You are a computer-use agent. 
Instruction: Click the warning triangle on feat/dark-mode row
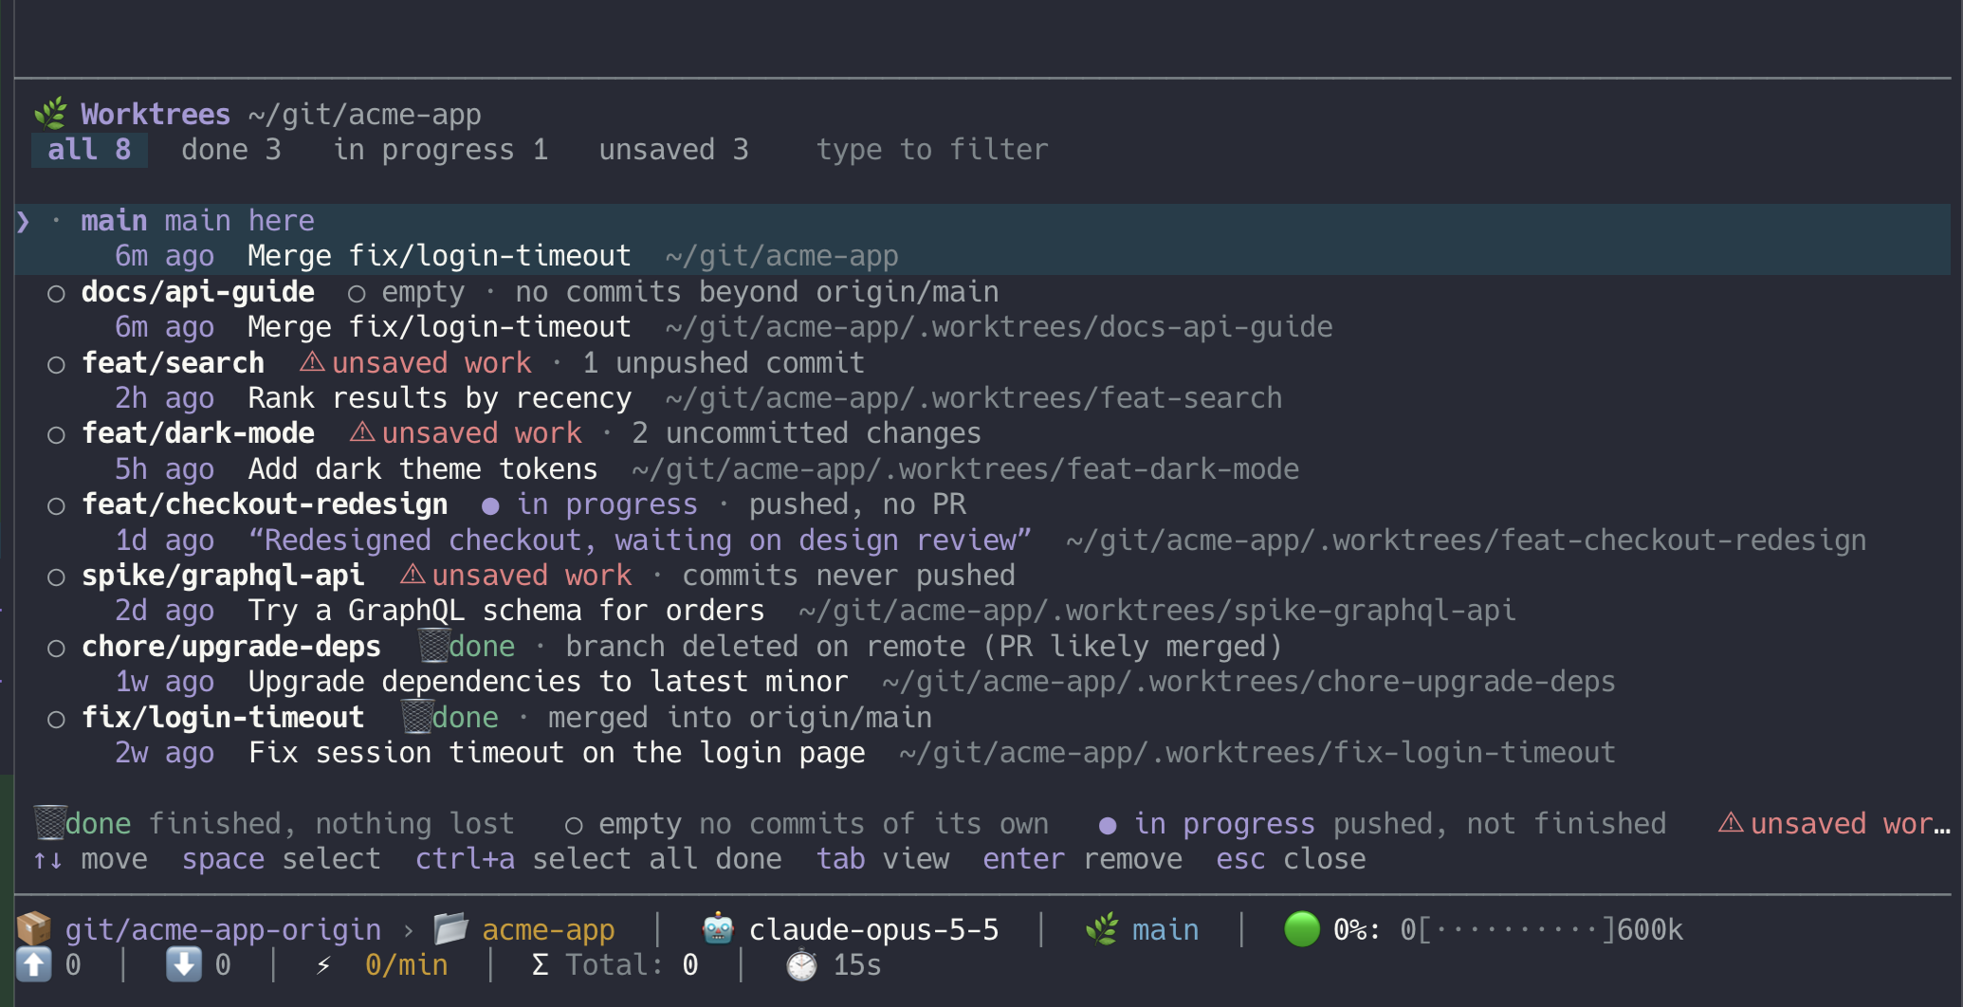[x=362, y=432]
